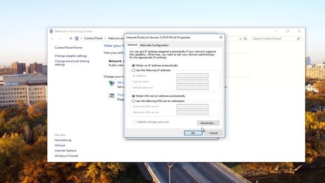
Task: Click the IP address input field
Action: tap(192, 76)
